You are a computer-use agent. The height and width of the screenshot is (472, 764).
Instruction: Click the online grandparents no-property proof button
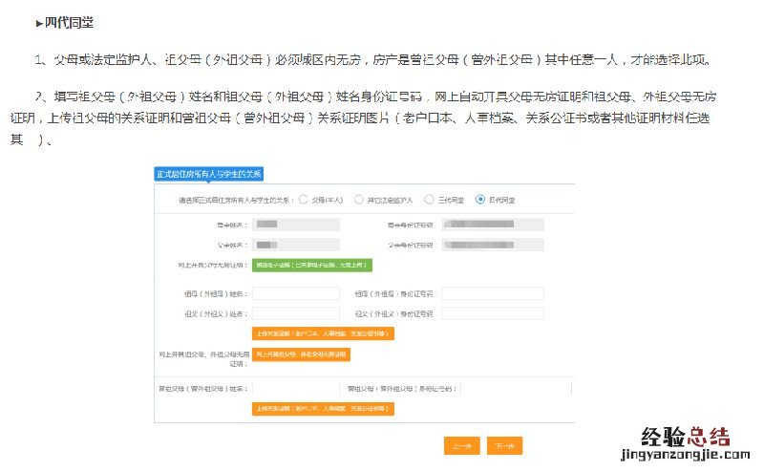[x=301, y=354]
